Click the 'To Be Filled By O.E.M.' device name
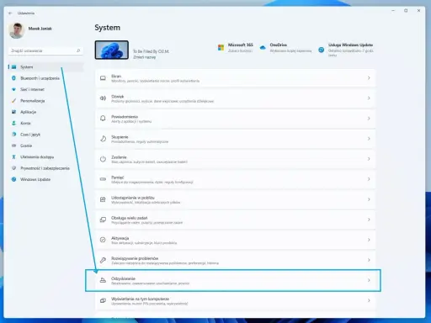431x323 pixels. [x=151, y=51]
